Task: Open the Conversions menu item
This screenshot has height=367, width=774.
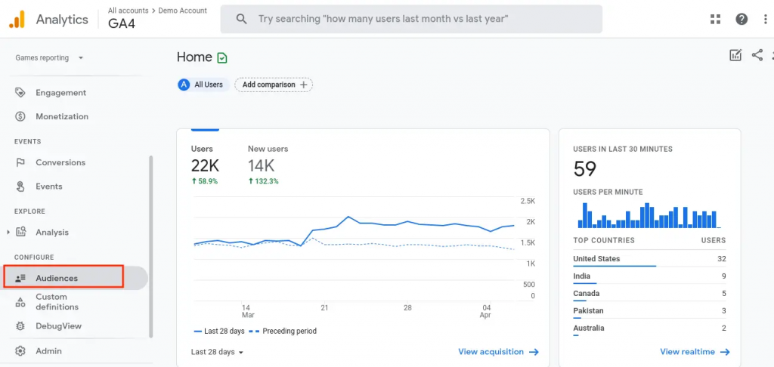Action: [x=60, y=162]
